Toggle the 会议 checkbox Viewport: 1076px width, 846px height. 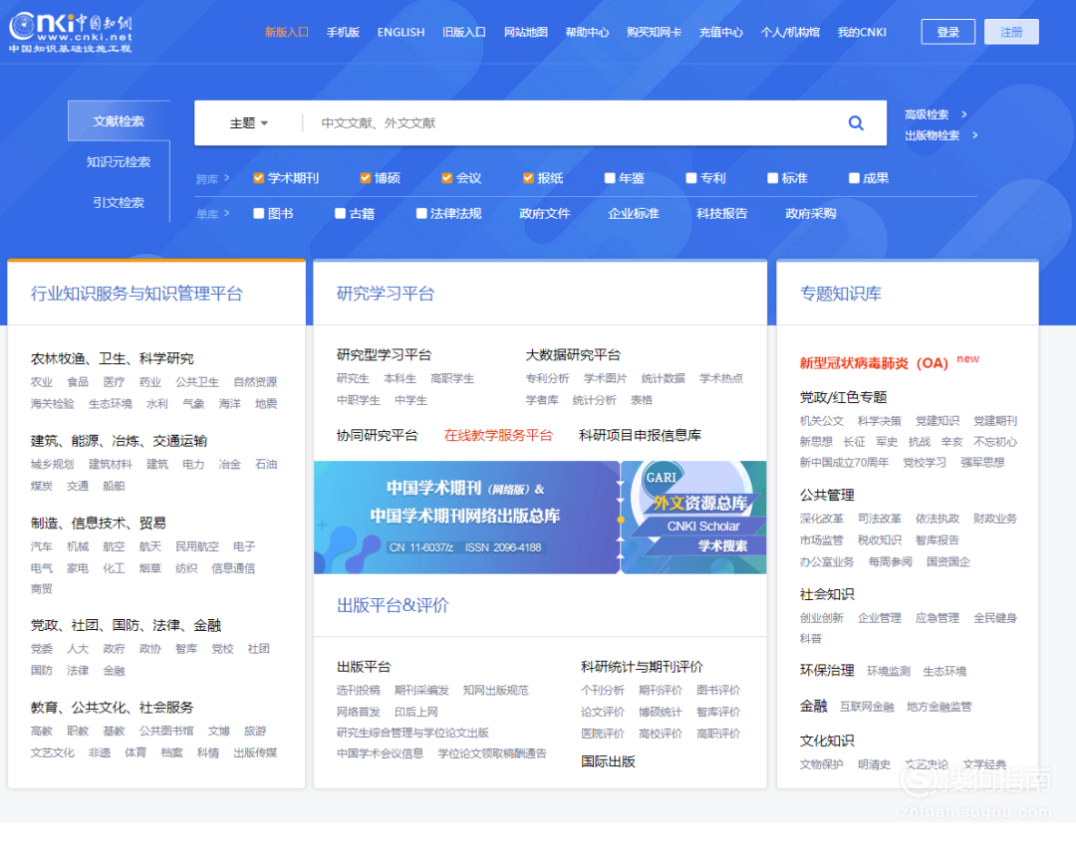[446, 178]
